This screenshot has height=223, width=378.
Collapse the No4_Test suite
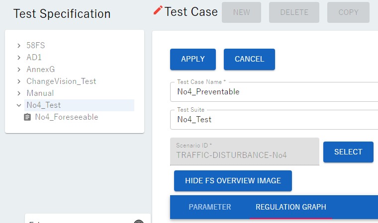(19, 105)
